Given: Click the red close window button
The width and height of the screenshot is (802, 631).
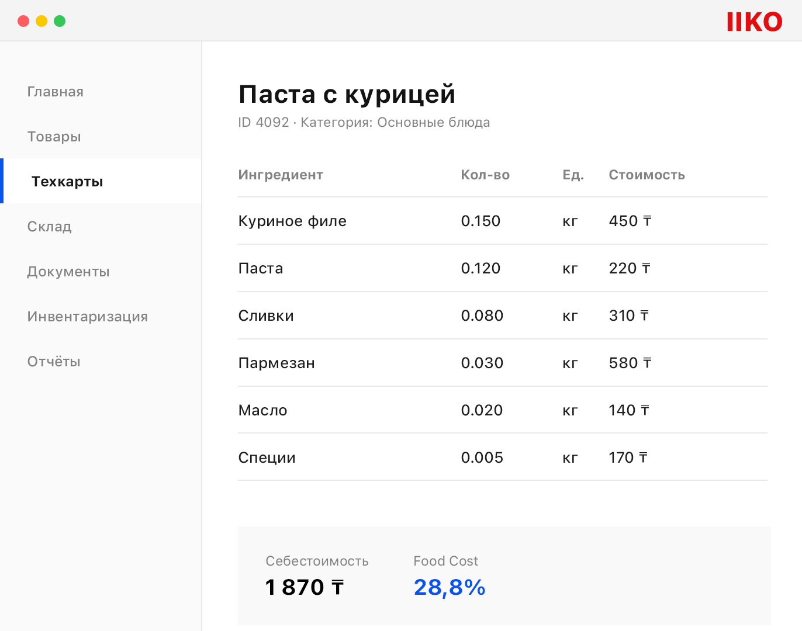Looking at the screenshot, I should (x=23, y=21).
